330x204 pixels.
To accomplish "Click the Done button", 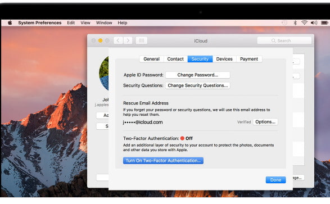I will tap(275, 180).
